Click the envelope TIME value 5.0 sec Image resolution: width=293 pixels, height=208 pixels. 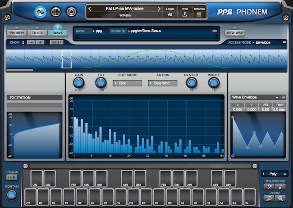(x=279, y=109)
